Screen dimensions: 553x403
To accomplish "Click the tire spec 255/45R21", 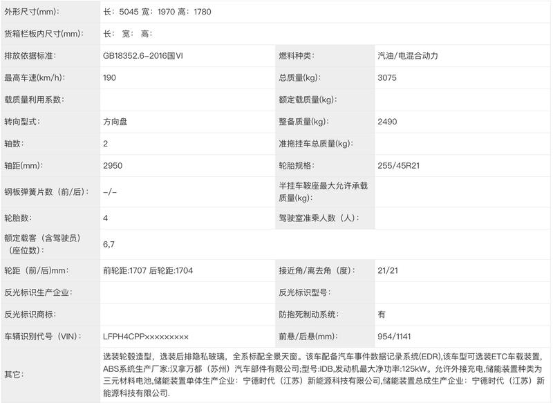I will tap(399, 166).
